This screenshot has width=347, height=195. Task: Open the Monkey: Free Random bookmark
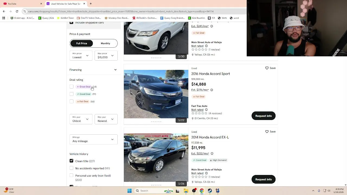(x=117, y=18)
